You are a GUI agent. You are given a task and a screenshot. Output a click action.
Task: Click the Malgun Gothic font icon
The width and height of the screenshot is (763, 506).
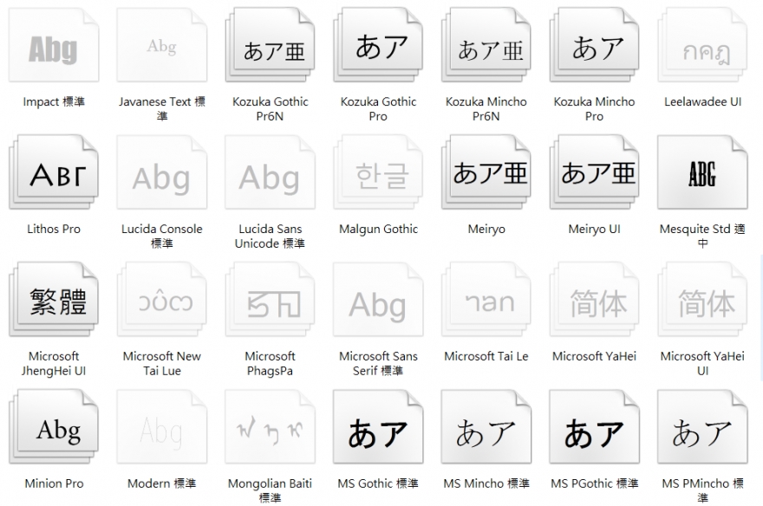(x=377, y=176)
